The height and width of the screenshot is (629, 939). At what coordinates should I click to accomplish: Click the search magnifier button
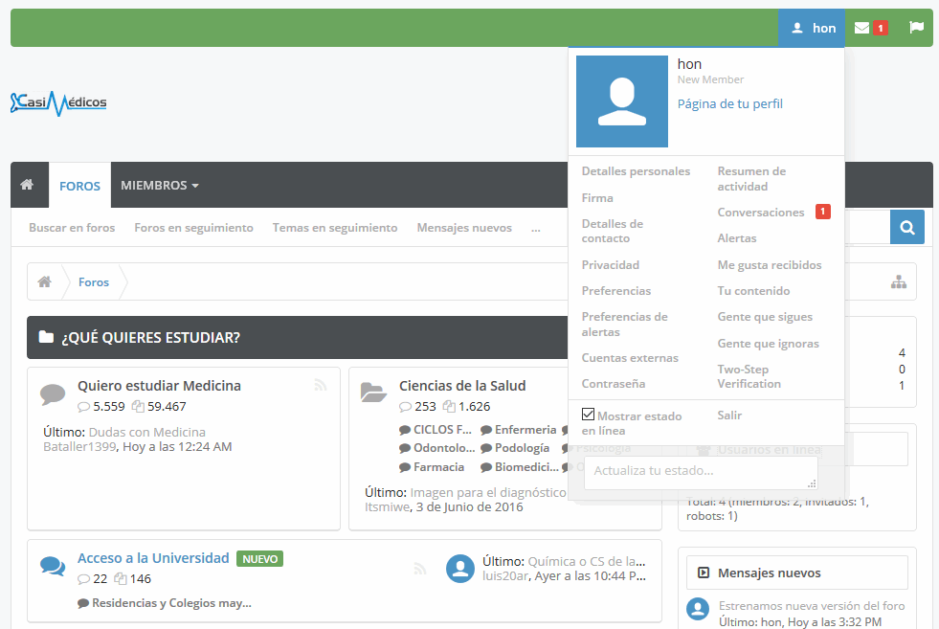(907, 227)
